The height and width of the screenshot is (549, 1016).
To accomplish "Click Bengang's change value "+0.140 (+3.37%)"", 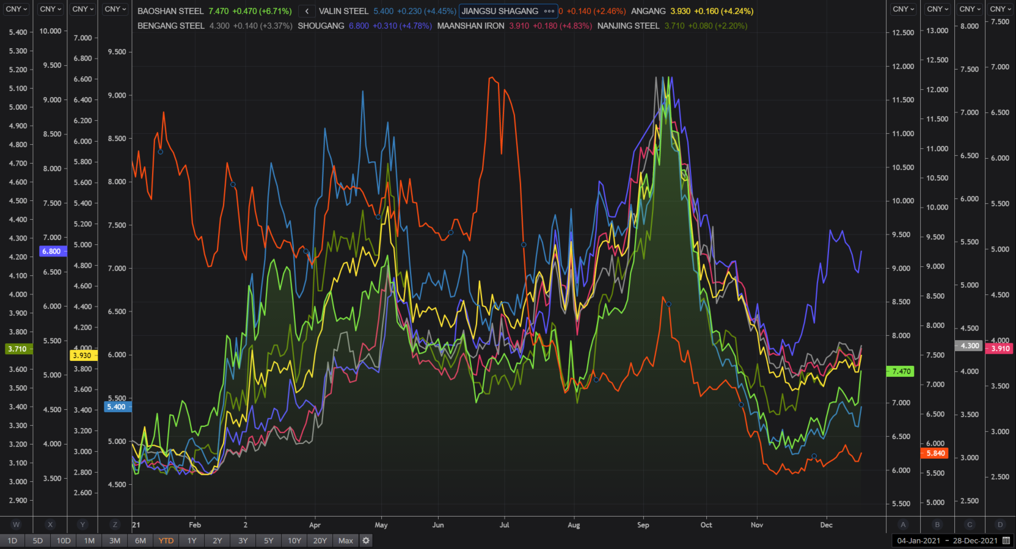I will tap(263, 26).
